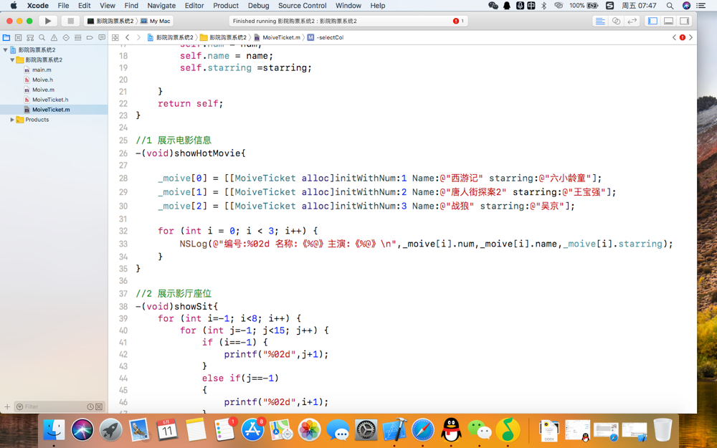
Task: Open the Symbol navigator
Action: tap(30, 37)
